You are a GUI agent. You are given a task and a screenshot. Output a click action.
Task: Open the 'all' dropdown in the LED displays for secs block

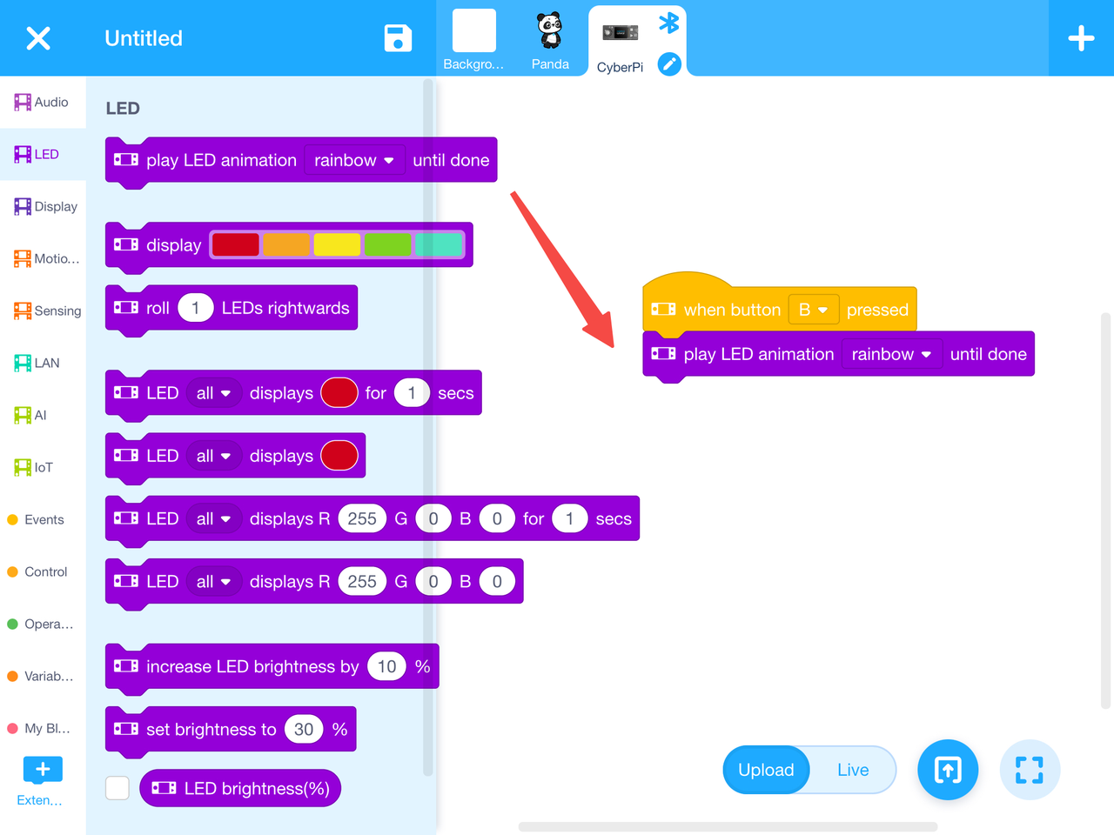(x=213, y=393)
